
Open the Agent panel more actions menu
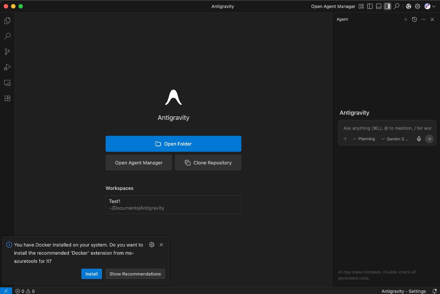pyautogui.click(x=423, y=19)
